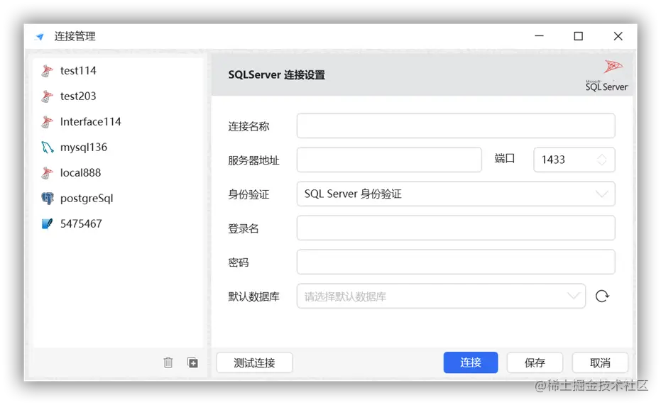Maximize the 连接管理 window

coord(579,36)
